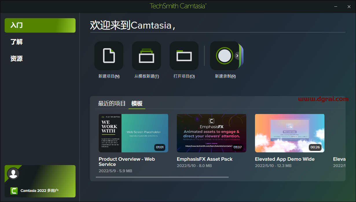356x202 pixels.
Task: Switch to the 模板 tab
Action: point(137,103)
